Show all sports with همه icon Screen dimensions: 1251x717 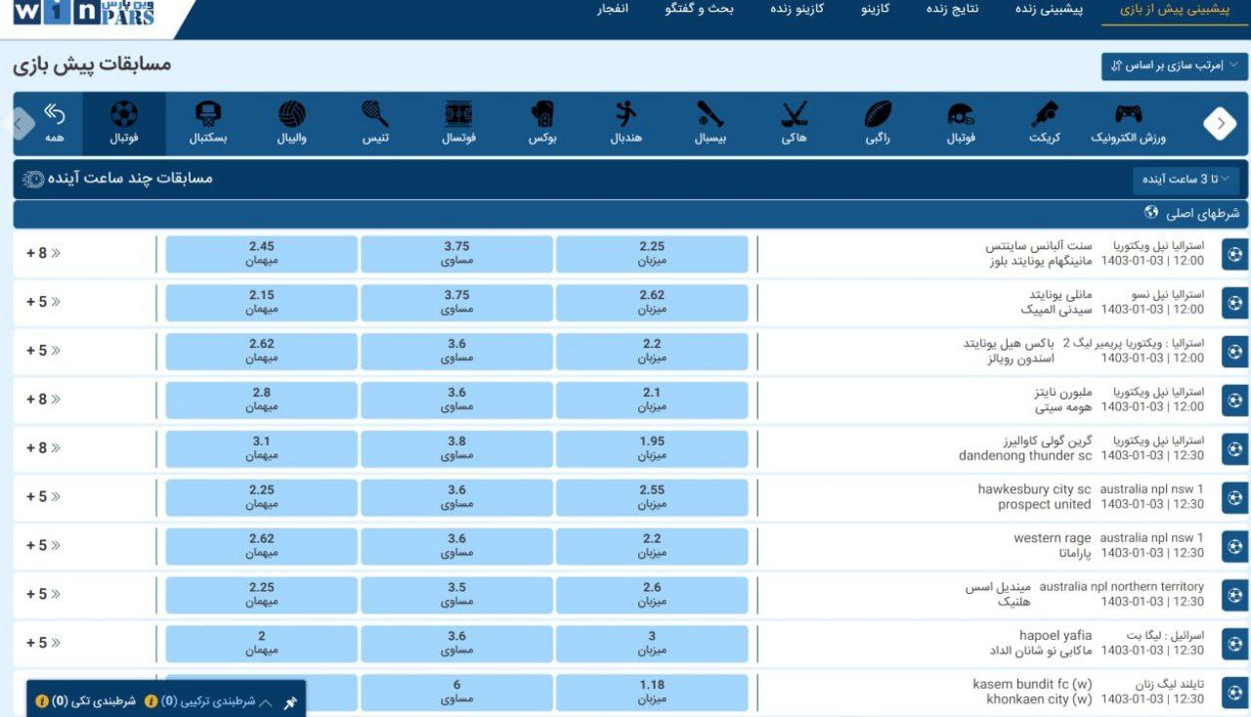(x=55, y=115)
